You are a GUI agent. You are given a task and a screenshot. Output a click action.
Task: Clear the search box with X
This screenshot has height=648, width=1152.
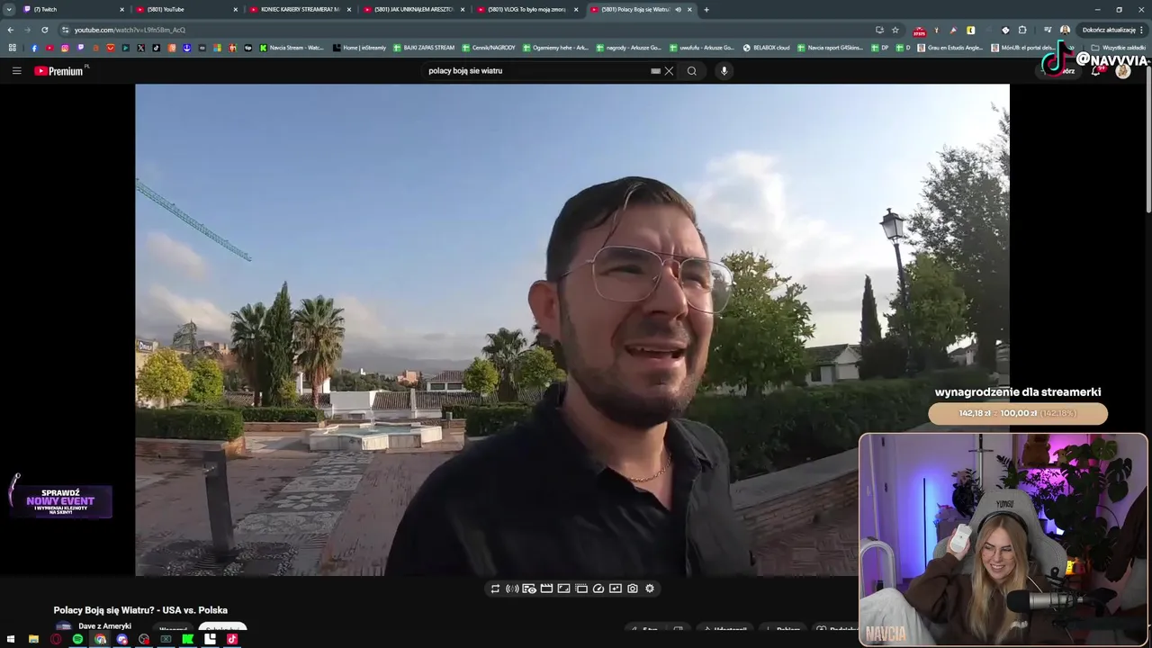click(x=669, y=71)
